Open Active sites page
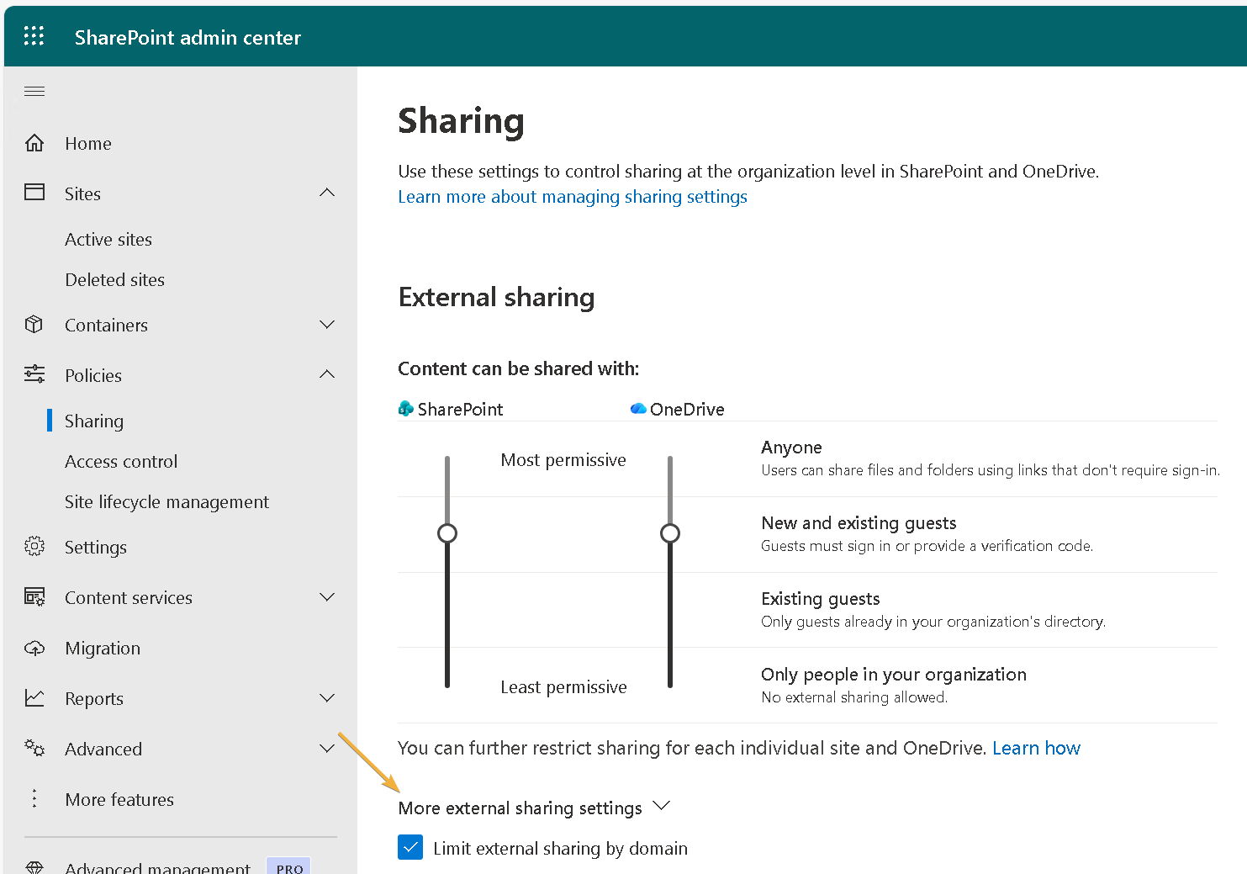This screenshot has height=874, width=1247. tap(108, 240)
